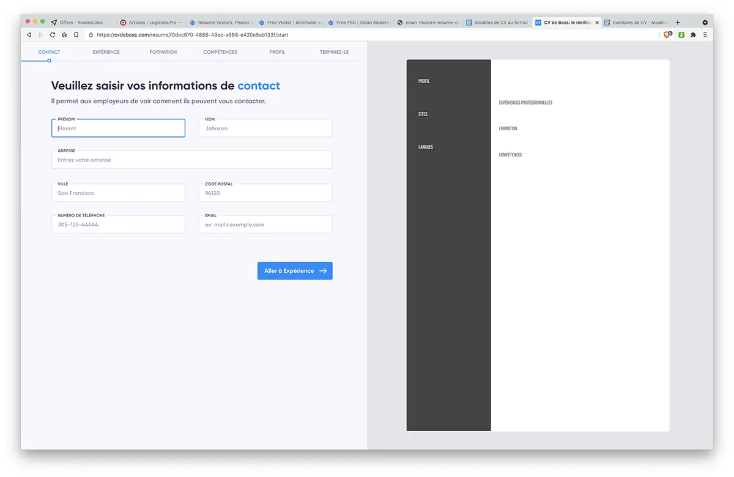Select the FORMATION step
The width and height of the screenshot is (734, 477).
tap(163, 52)
